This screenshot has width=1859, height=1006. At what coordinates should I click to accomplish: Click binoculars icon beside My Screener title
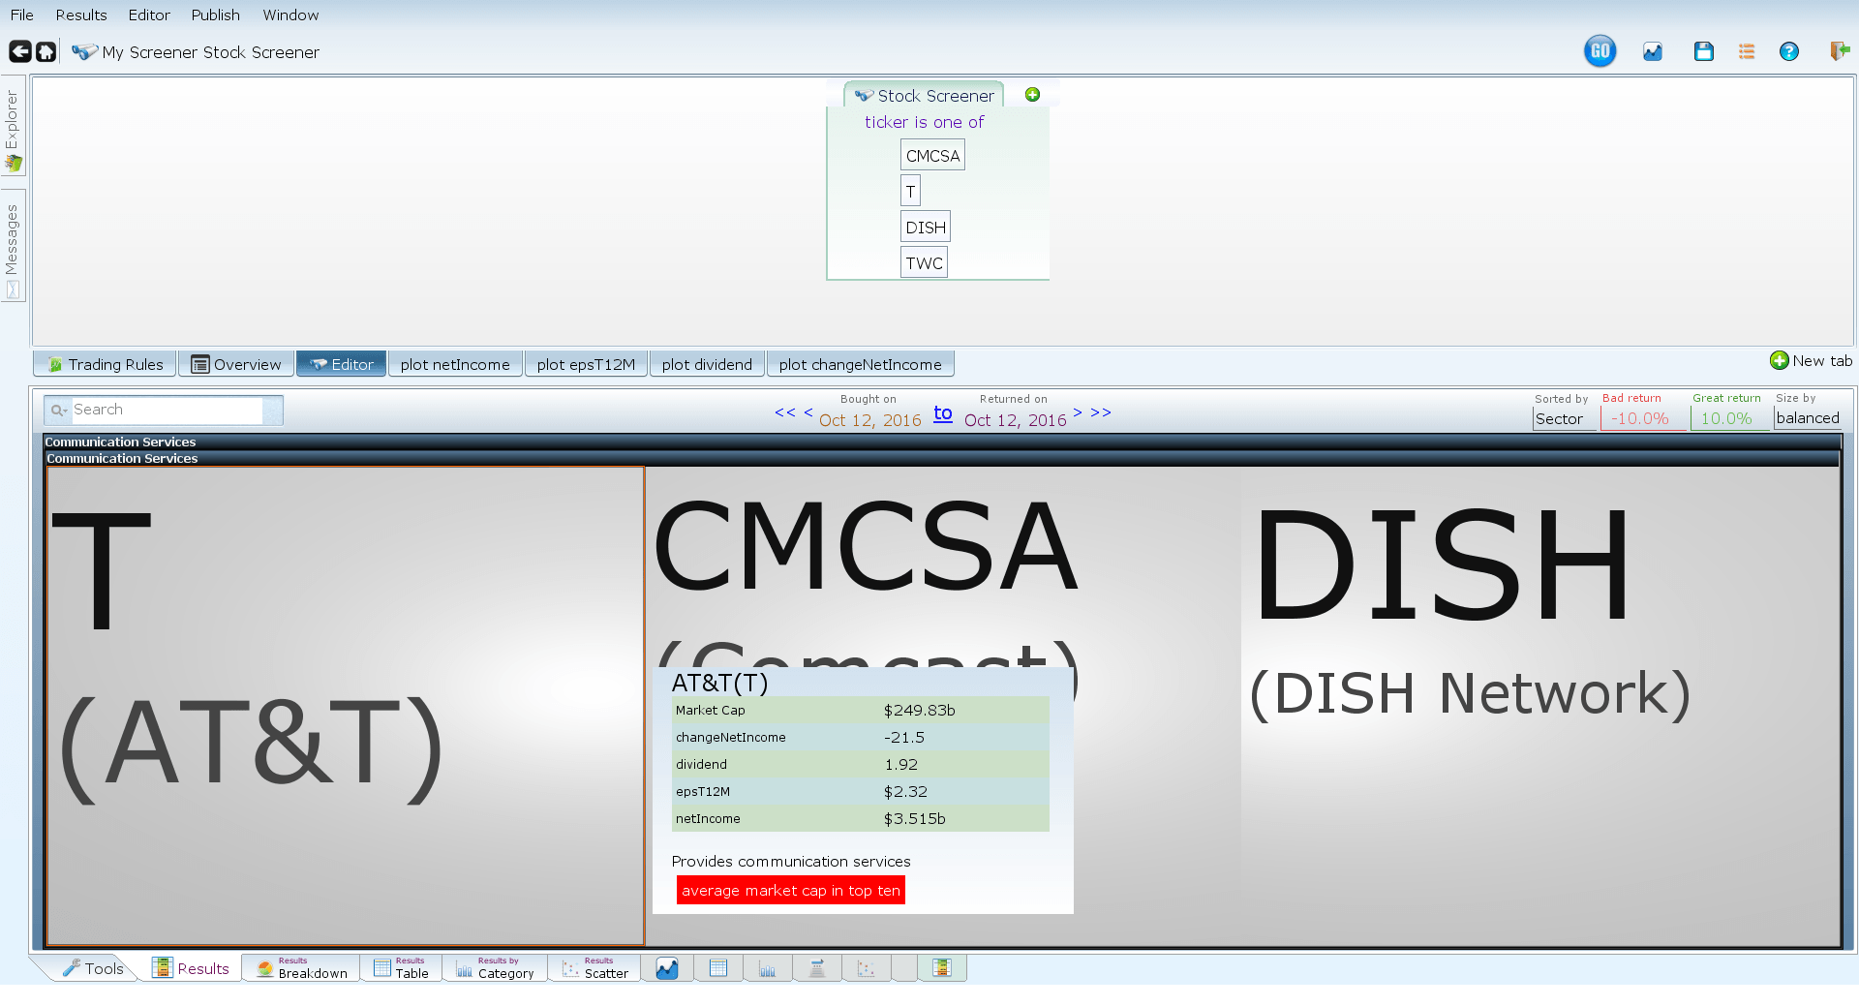pyautogui.click(x=84, y=51)
